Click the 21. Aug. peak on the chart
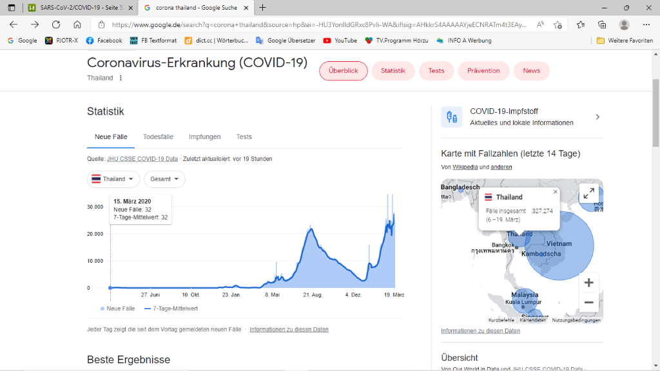The width and height of the screenshot is (660, 371). (311, 229)
